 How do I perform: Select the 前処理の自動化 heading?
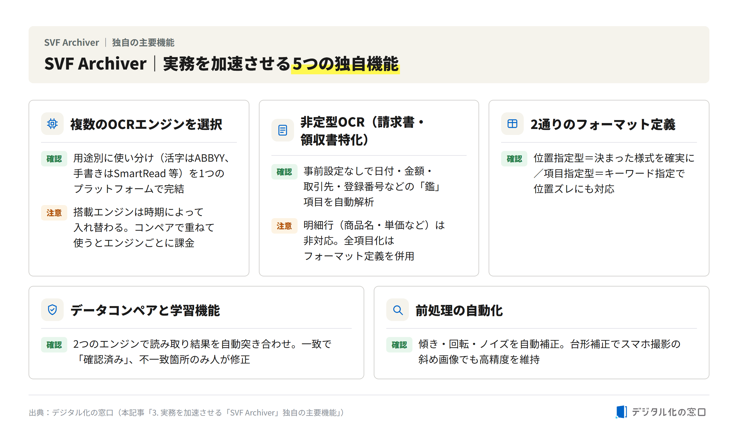click(x=459, y=310)
